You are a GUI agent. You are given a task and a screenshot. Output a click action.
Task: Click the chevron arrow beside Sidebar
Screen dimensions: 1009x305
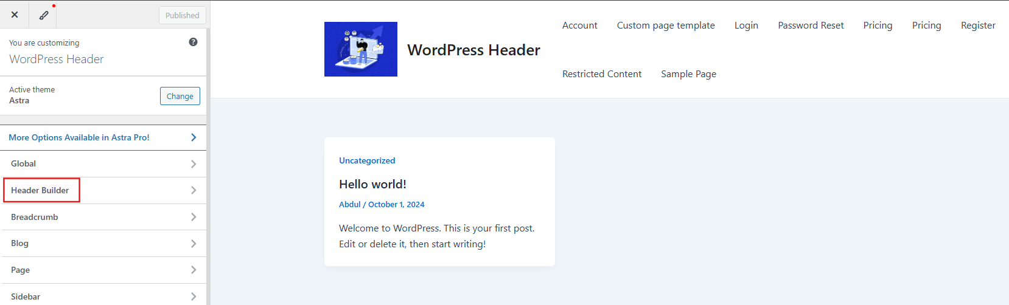click(194, 296)
